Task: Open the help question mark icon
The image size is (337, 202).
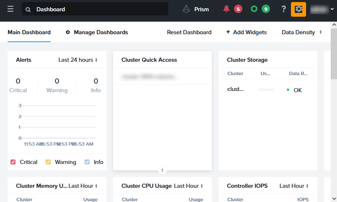Action: (283, 9)
